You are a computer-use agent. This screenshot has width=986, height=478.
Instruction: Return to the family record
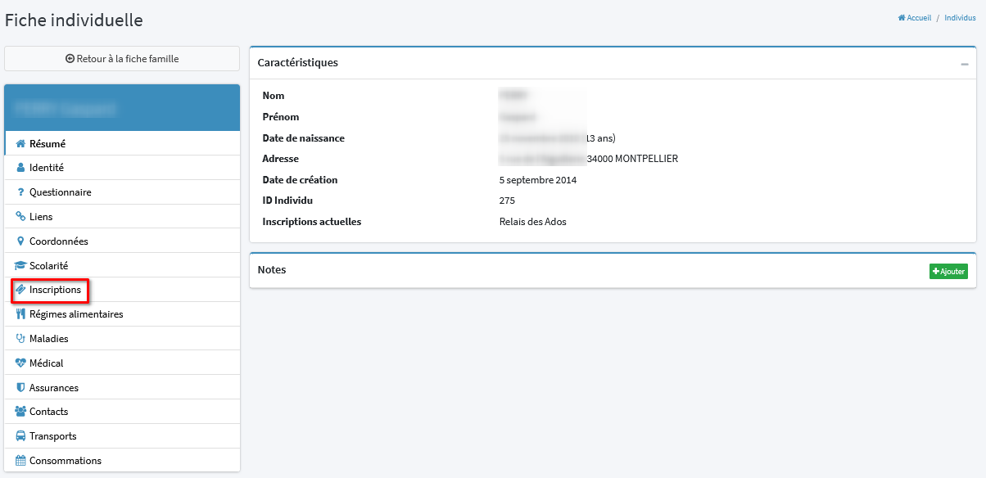tap(122, 59)
